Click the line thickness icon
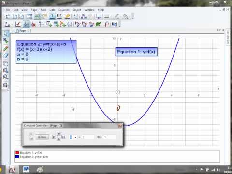 [x=106, y=16]
